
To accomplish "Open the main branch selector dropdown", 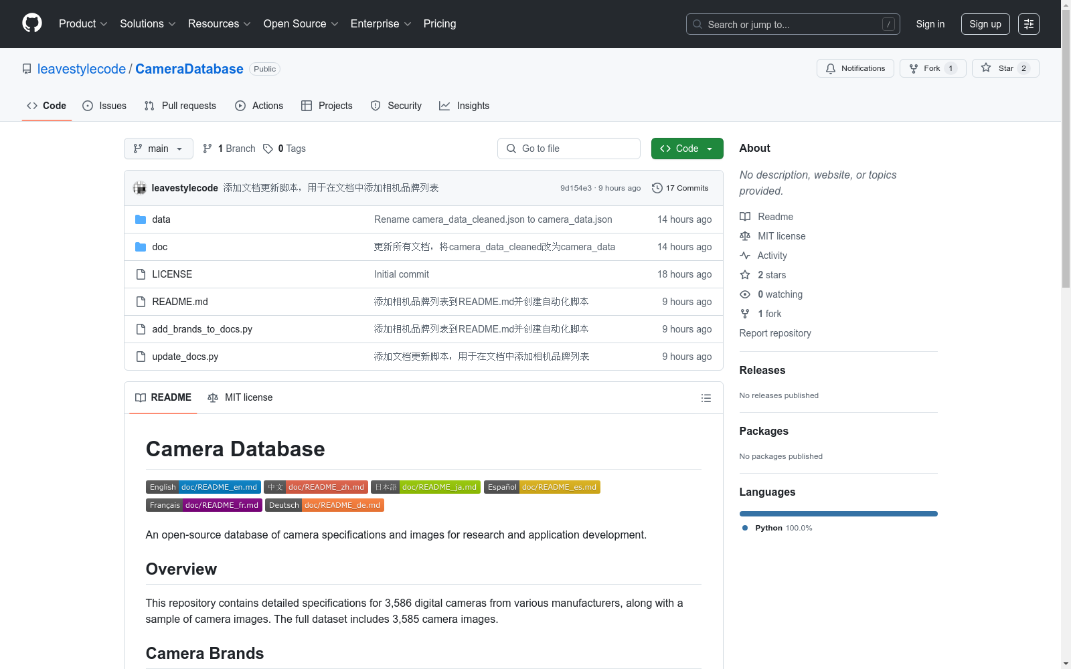I will click(x=159, y=149).
